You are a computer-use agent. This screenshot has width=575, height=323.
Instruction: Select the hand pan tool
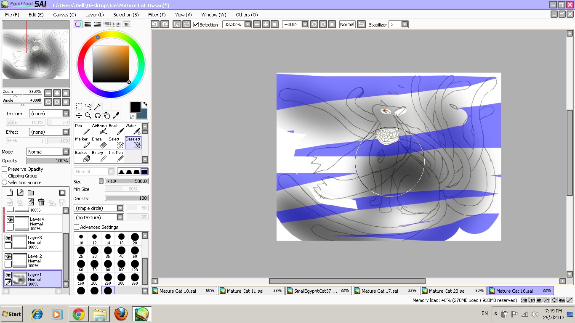pyautogui.click(x=106, y=115)
